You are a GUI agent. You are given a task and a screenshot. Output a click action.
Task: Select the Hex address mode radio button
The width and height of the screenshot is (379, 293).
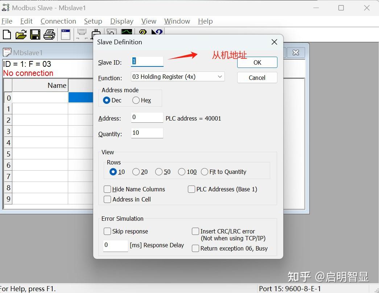136,100
